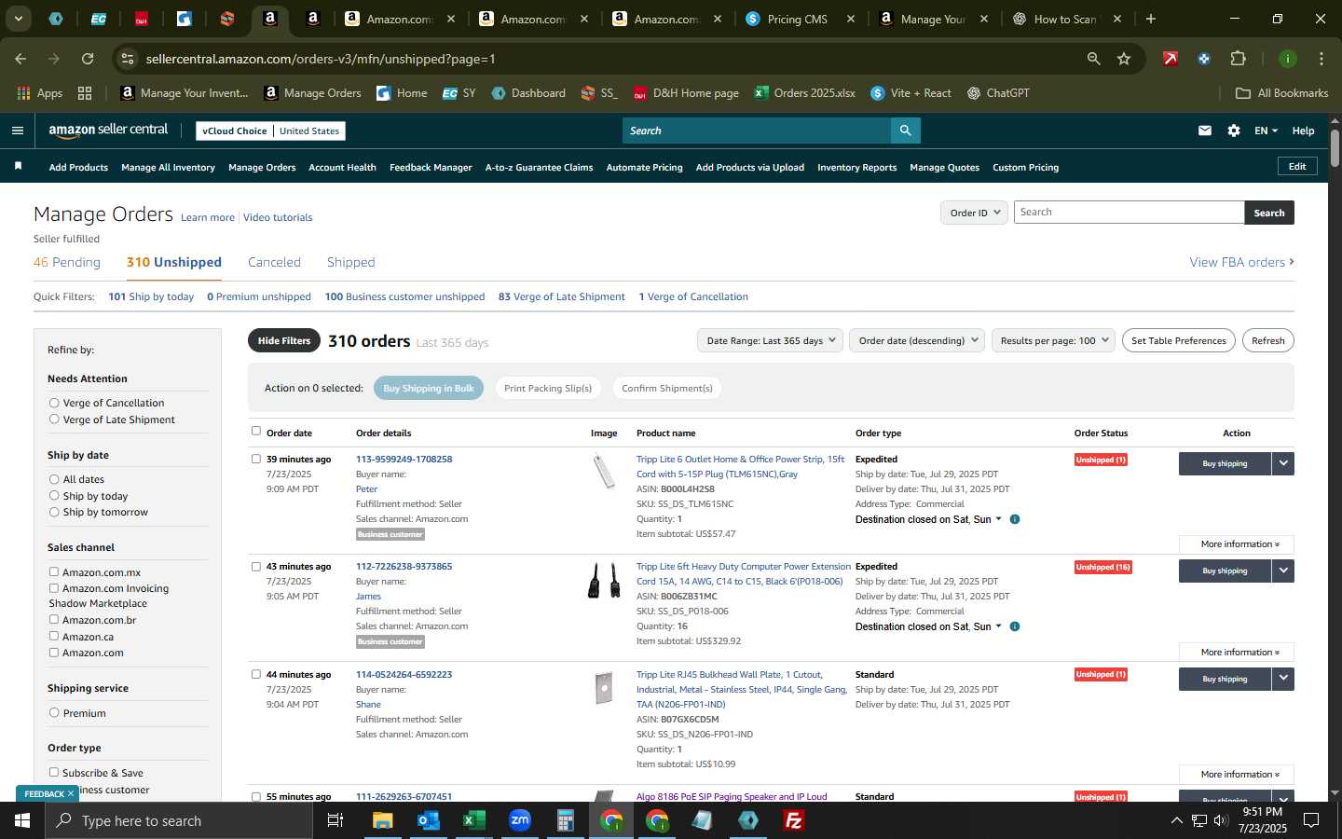
Task: Open FileZilla from the Windows taskbar
Action: point(794,820)
